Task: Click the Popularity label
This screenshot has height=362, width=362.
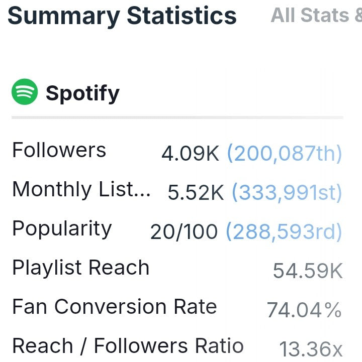Action: 62,229
